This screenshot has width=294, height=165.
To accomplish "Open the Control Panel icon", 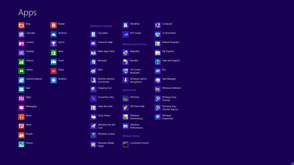I will click(x=158, y=34).
